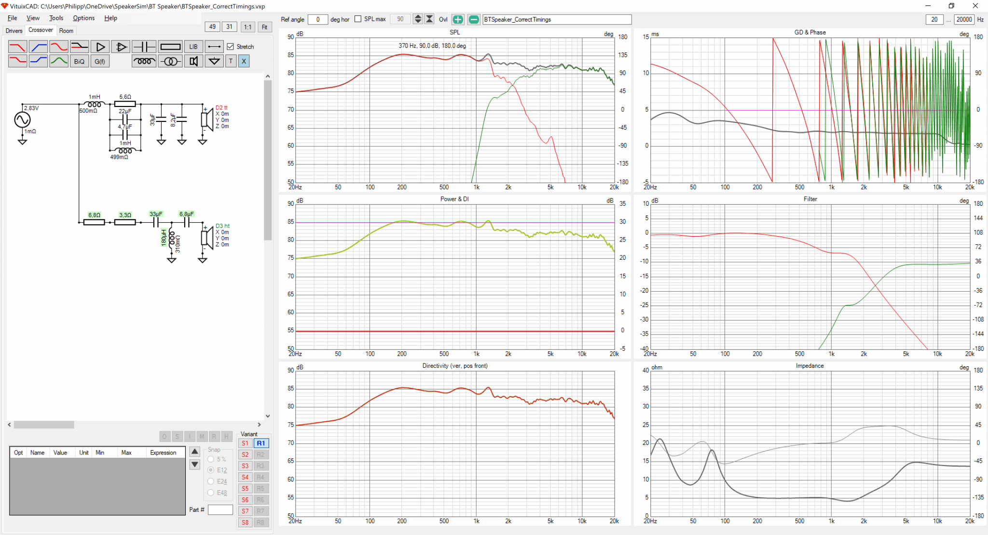Add a resistor component

click(x=170, y=47)
